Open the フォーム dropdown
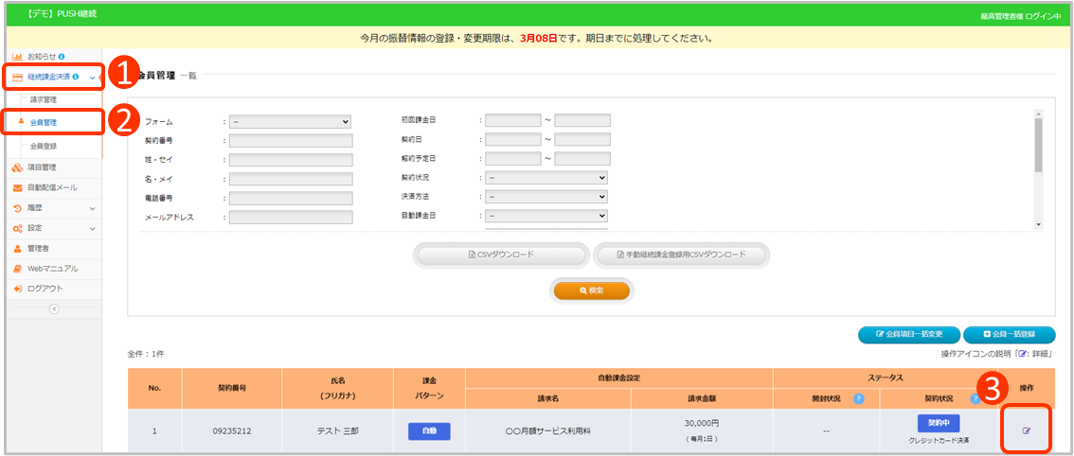This screenshot has width=1074, height=456. pyautogui.click(x=290, y=121)
